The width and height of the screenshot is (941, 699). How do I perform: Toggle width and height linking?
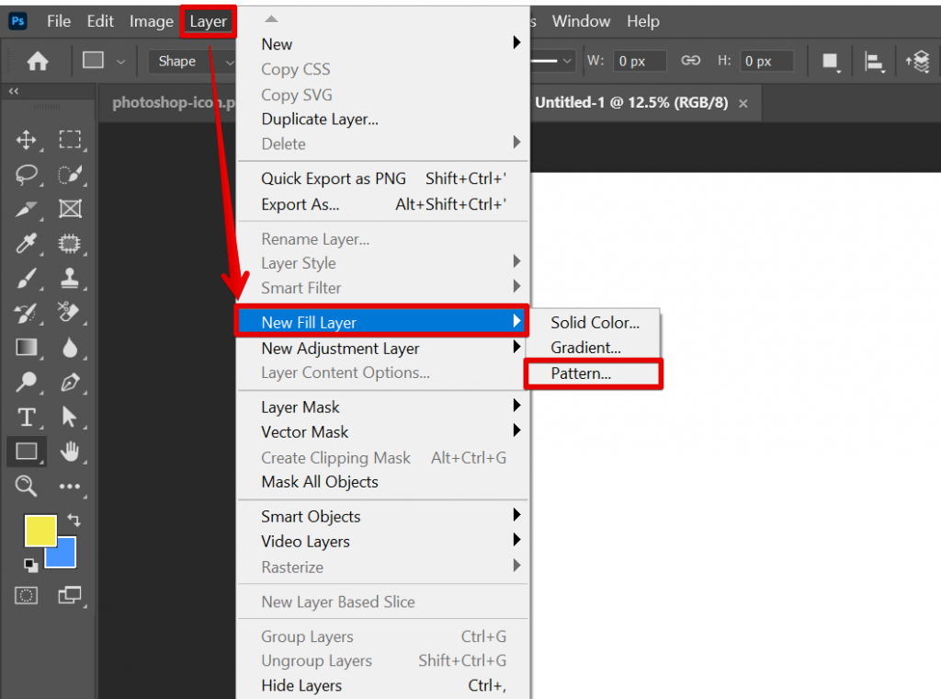pos(690,60)
